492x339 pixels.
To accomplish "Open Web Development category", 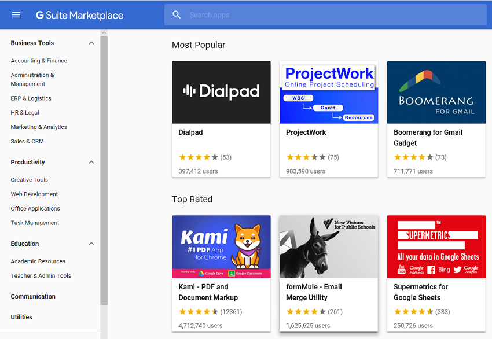I will coord(34,194).
